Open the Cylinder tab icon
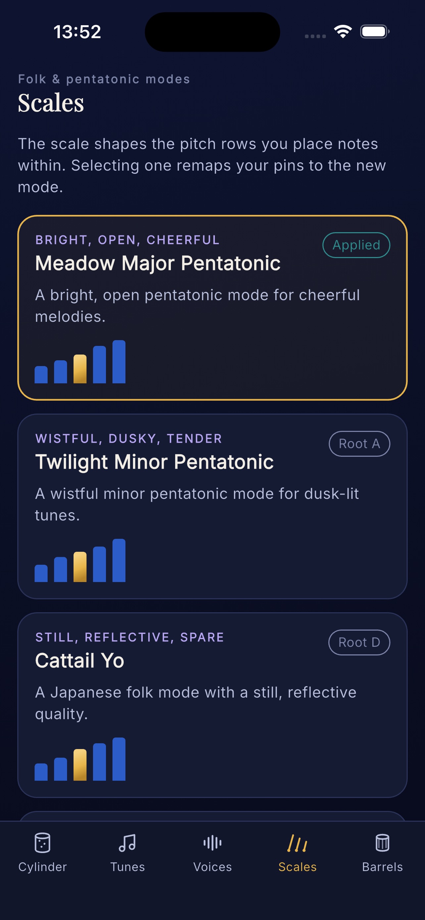 tap(42, 843)
